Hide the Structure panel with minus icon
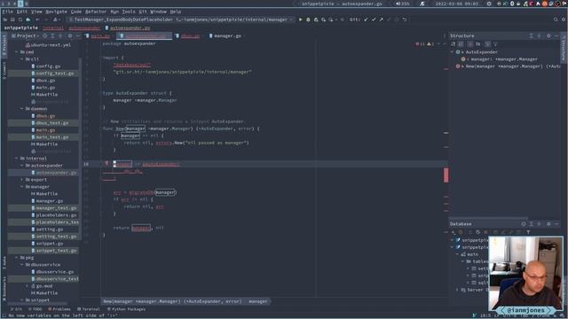 pos(556,35)
